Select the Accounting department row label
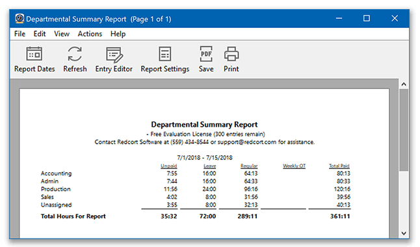Image resolution: width=420 pixels, height=247 pixels. pos(57,174)
